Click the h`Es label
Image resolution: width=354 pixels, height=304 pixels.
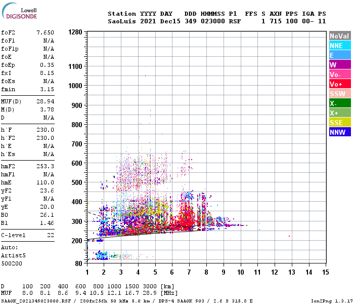tap(8, 154)
